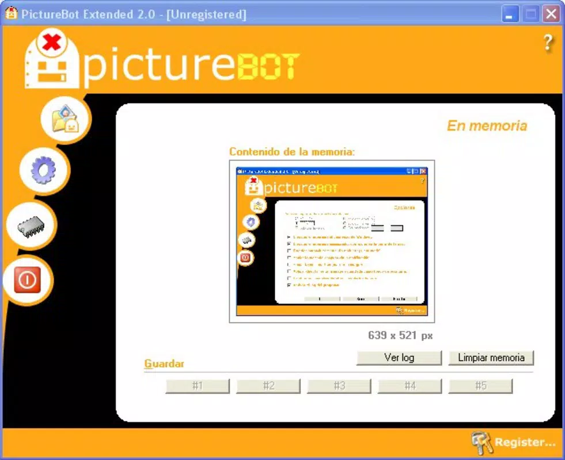Click the Guardar section label
This screenshot has width=565, height=460.
164,363
